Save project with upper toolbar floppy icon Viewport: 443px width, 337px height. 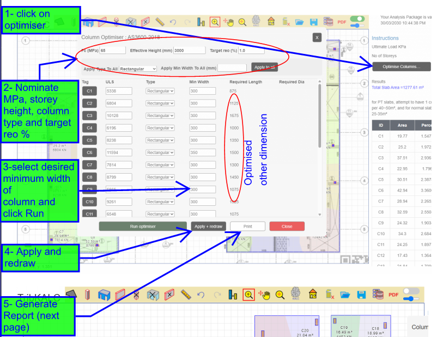314,22
